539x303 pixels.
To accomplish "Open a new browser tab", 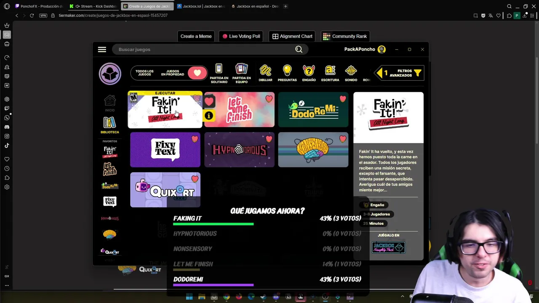I will tap(286, 6).
